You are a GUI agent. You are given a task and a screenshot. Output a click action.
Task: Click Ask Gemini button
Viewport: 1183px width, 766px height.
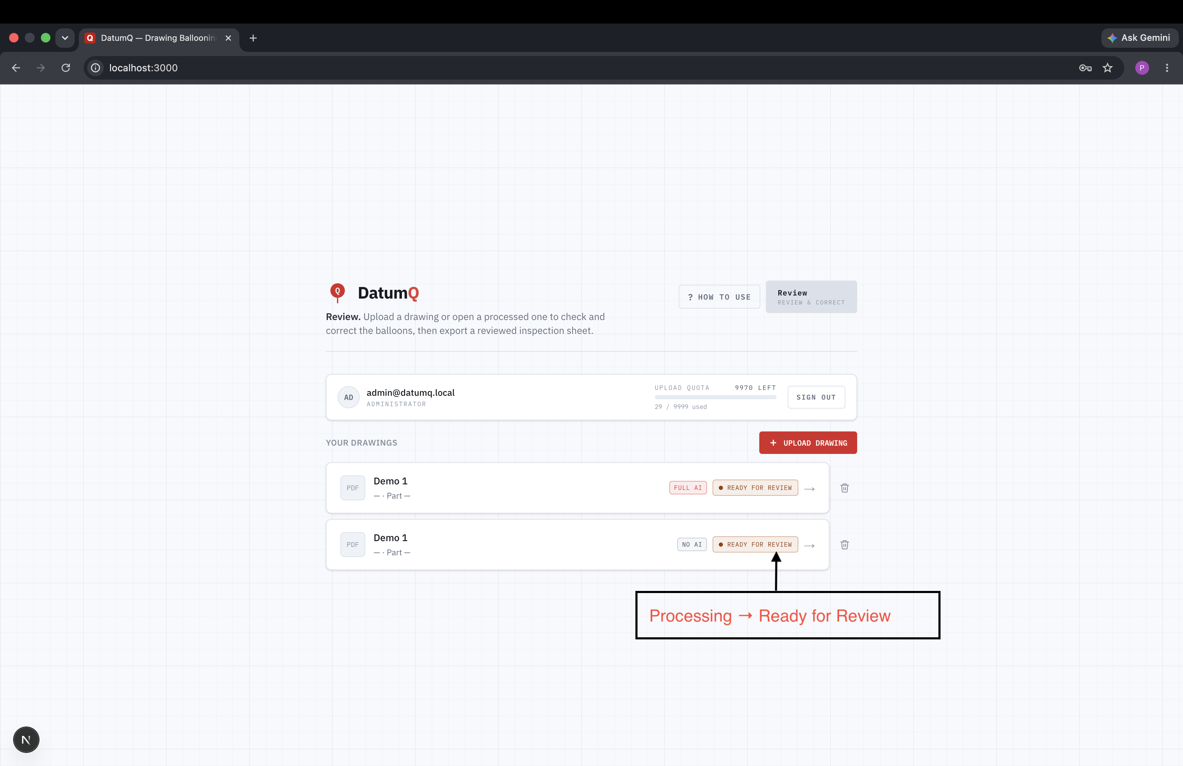point(1139,38)
